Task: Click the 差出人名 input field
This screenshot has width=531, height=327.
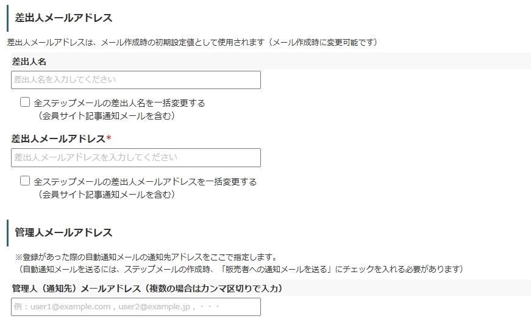Action: 135,80
